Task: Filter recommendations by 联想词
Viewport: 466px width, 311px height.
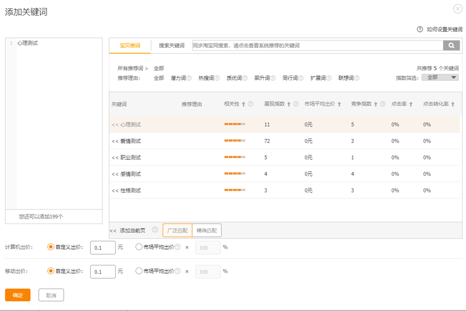Action: [x=346, y=78]
